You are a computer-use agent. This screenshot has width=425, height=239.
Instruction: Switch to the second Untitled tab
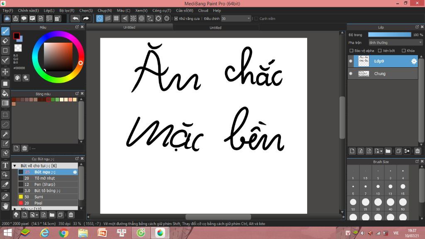click(215, 28)
